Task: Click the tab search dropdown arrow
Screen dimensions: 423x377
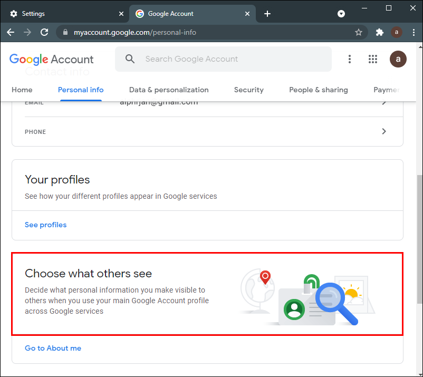Action: pyautogui.click(x=341, y=13)
